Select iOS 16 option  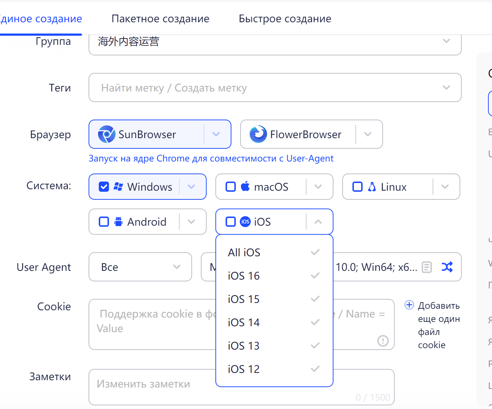[x=274, y=276]
